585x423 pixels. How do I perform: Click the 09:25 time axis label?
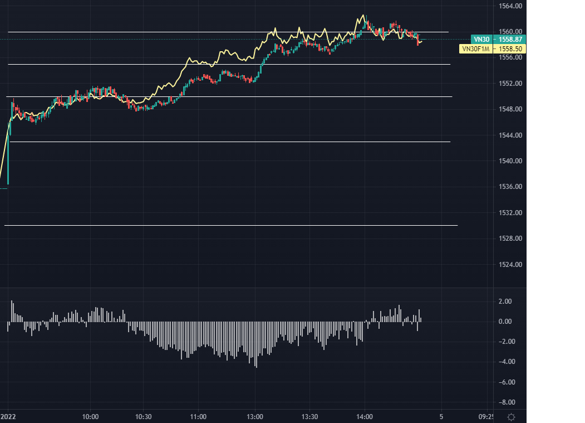coord(485,417)
